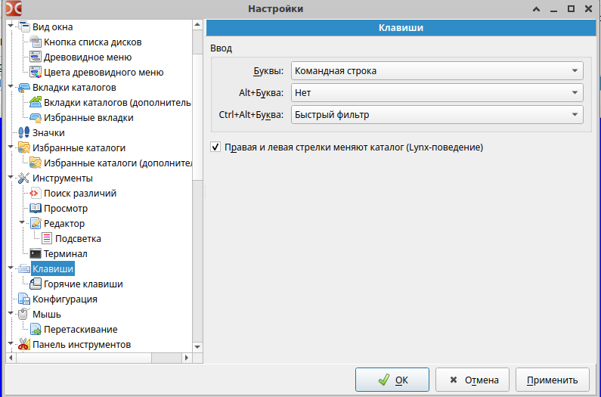
Task: Collapse the Клавиши tree node
Action: pyautogui.click(x=11, y=268)
